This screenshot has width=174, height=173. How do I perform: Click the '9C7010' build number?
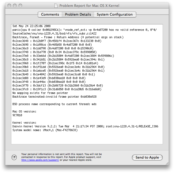tap(17, 115)
